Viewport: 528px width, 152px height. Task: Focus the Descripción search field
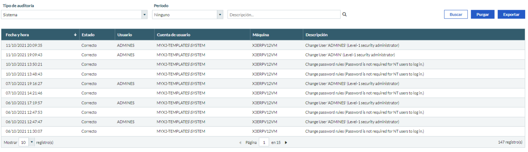coord(284,15)
